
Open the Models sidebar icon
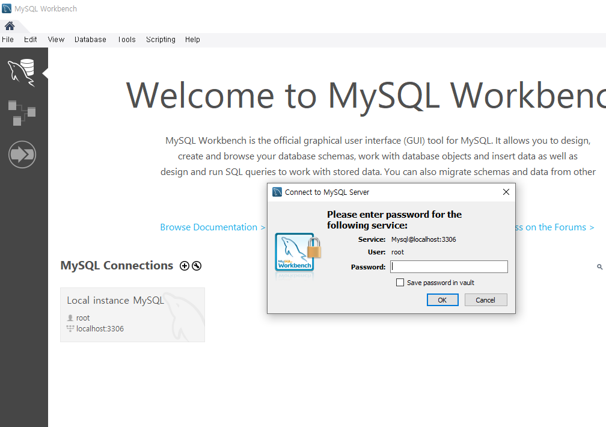[22, 113]
